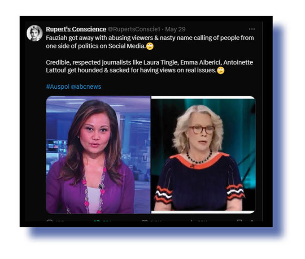Open left photo of presenter in purple
The image size is (305, 259).
(98, 155)
